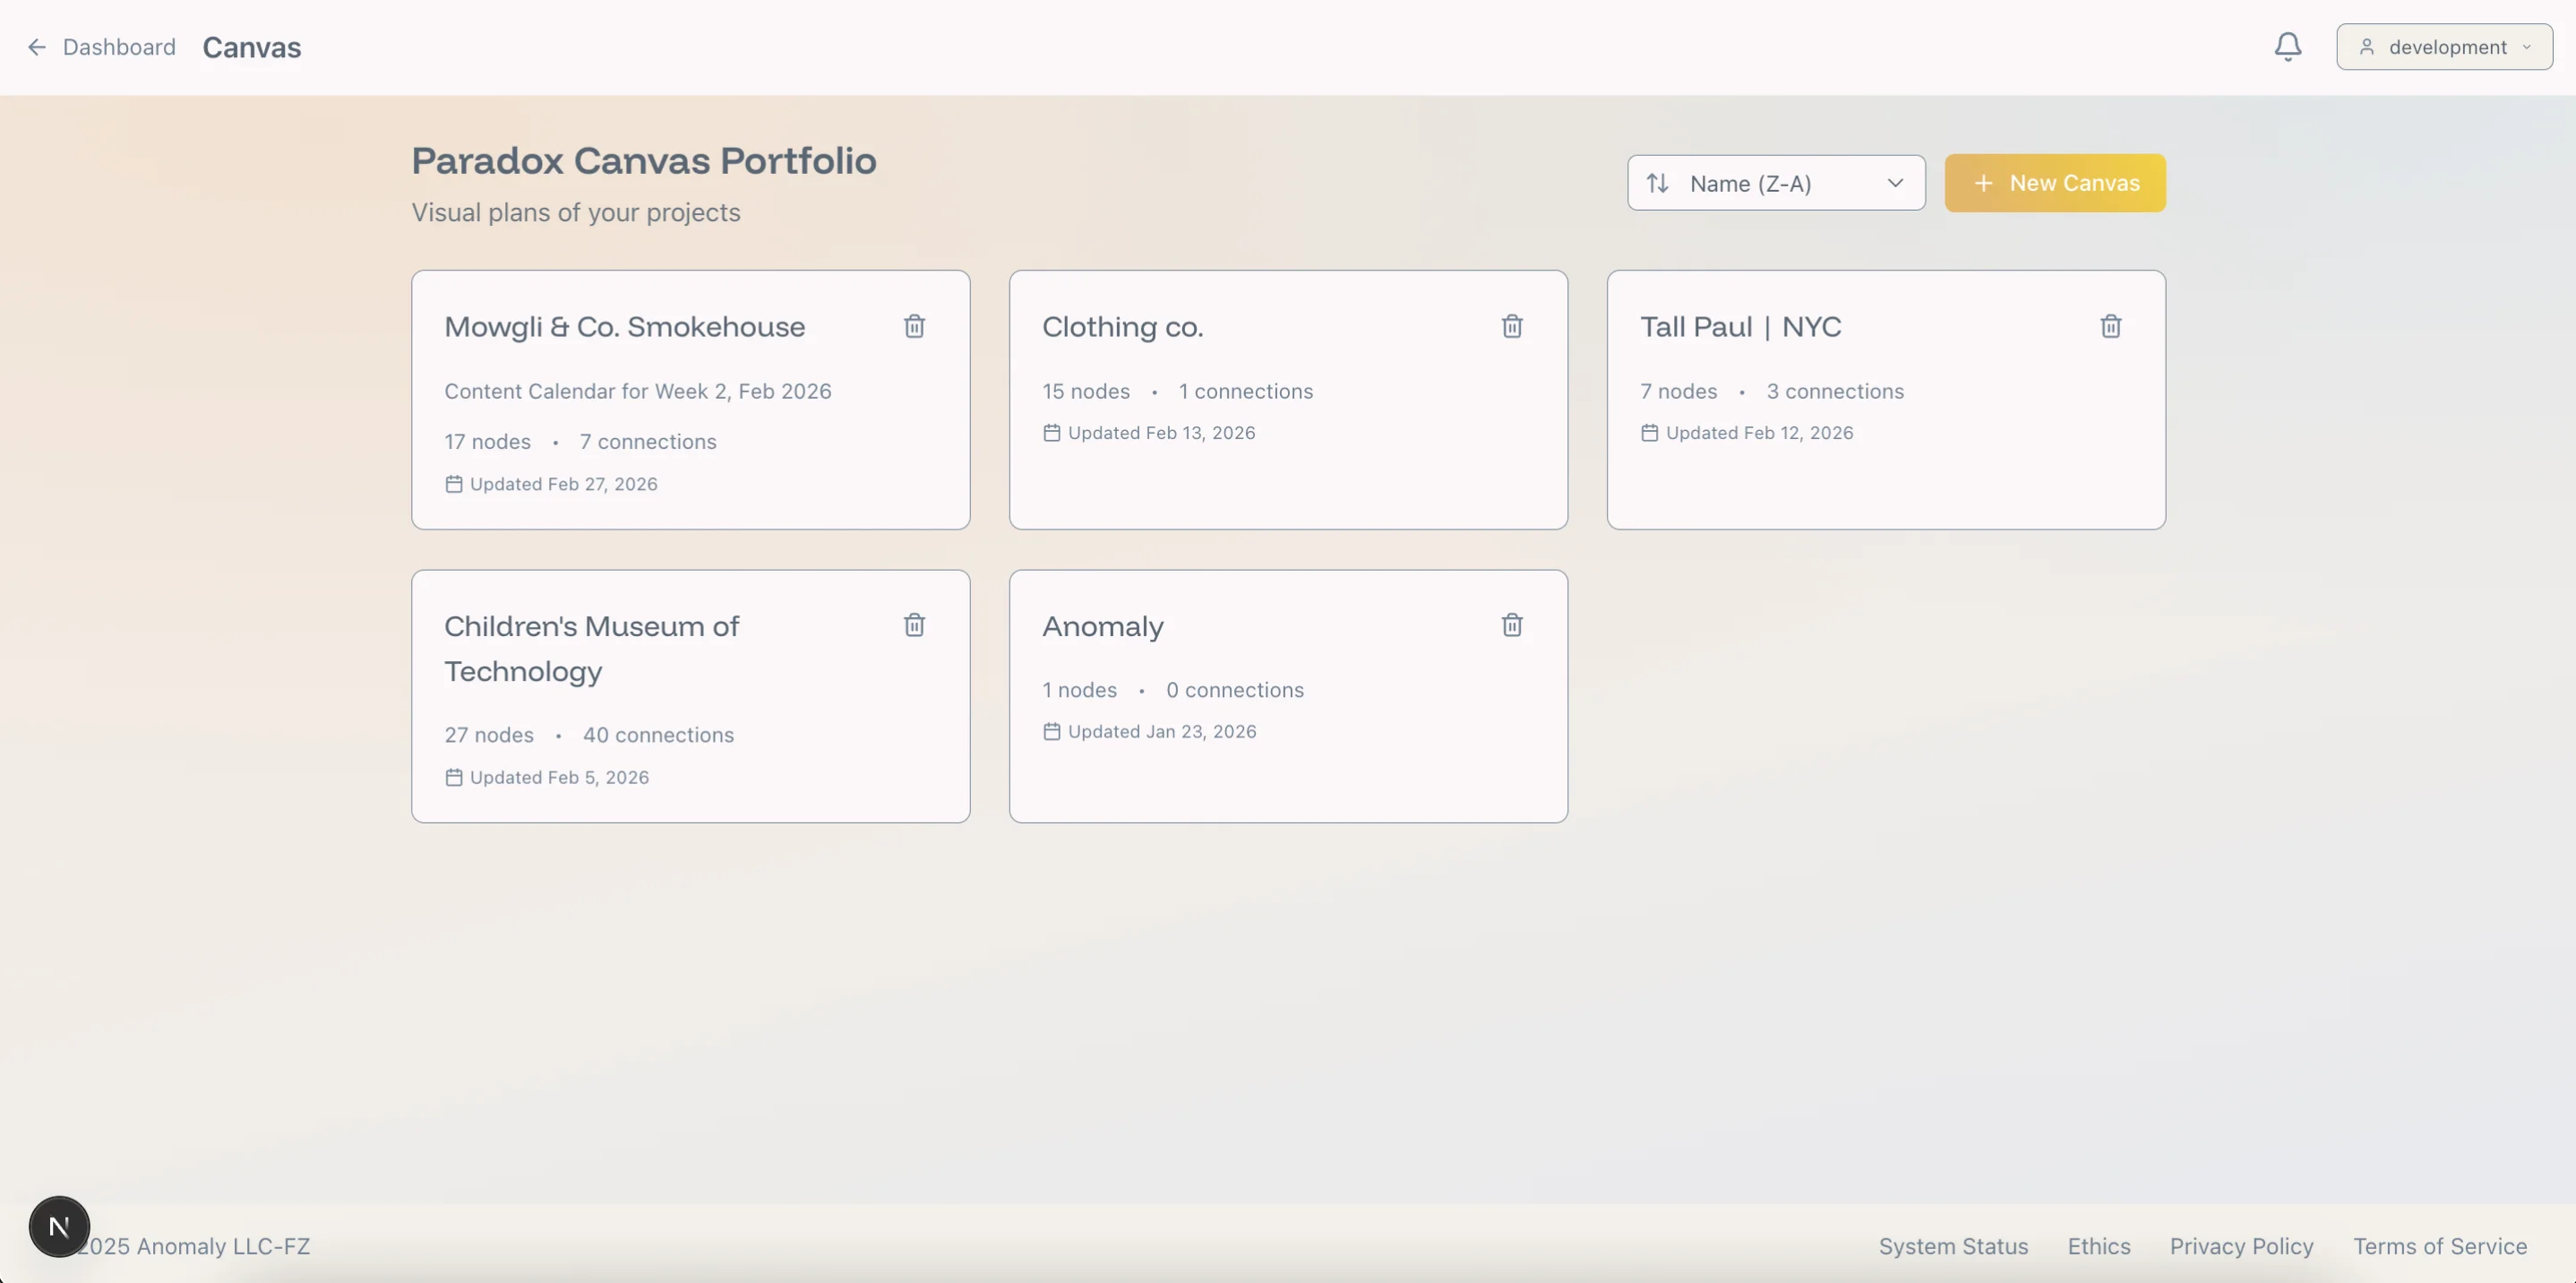Click the calendar icon on the Anomaly card
This screenshot has width=2576, height=1283.
pos(1051,731)
